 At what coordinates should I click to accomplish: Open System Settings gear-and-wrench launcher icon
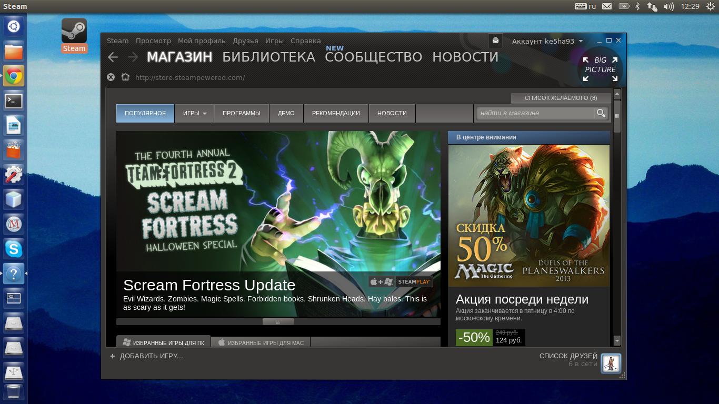click(14, 175)
